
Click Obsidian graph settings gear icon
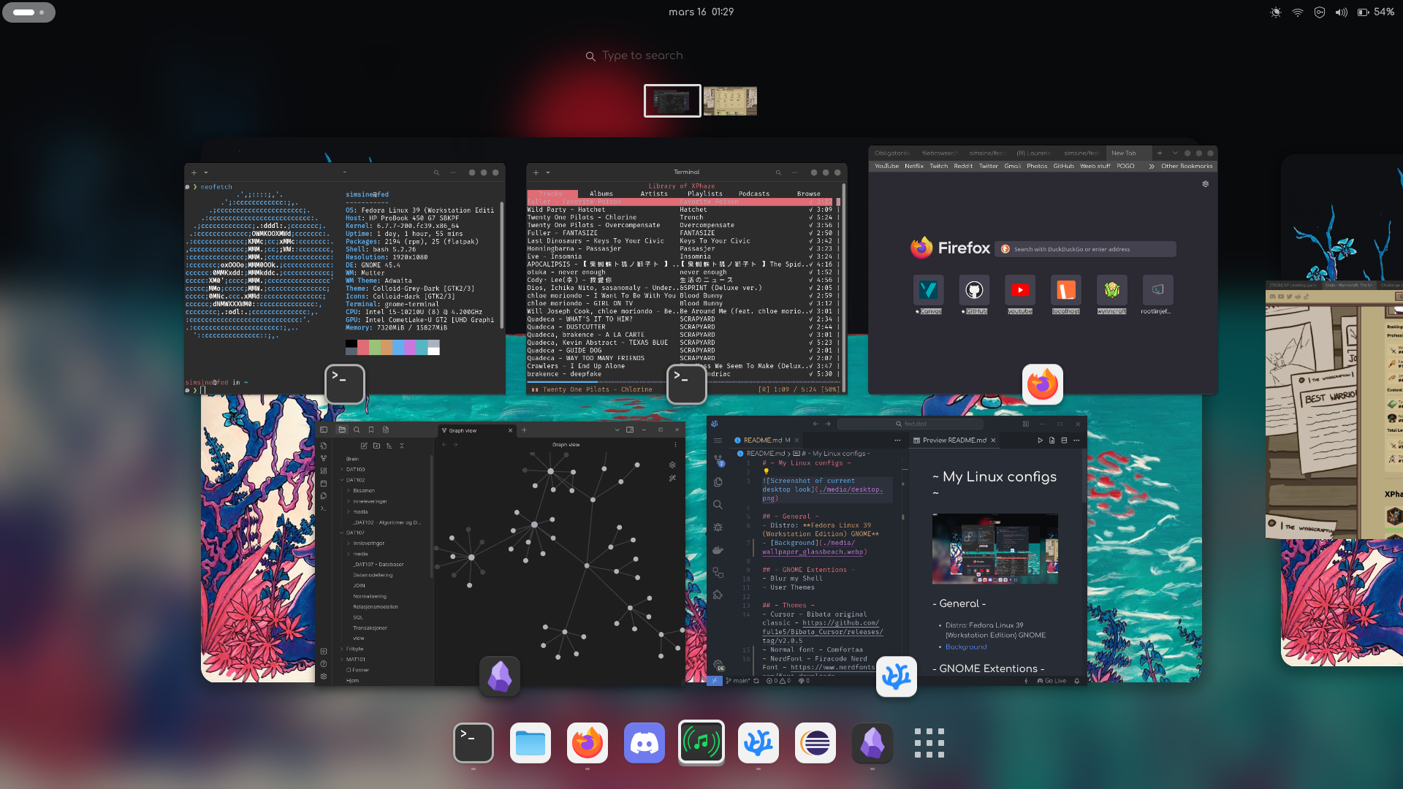[672, 465]
